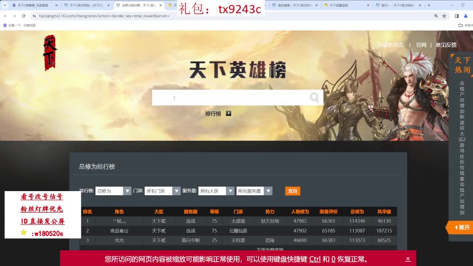Click the play arrow icon next to 排行榜
Viewport: 473px width, 266px height.
tap(228, 113)
